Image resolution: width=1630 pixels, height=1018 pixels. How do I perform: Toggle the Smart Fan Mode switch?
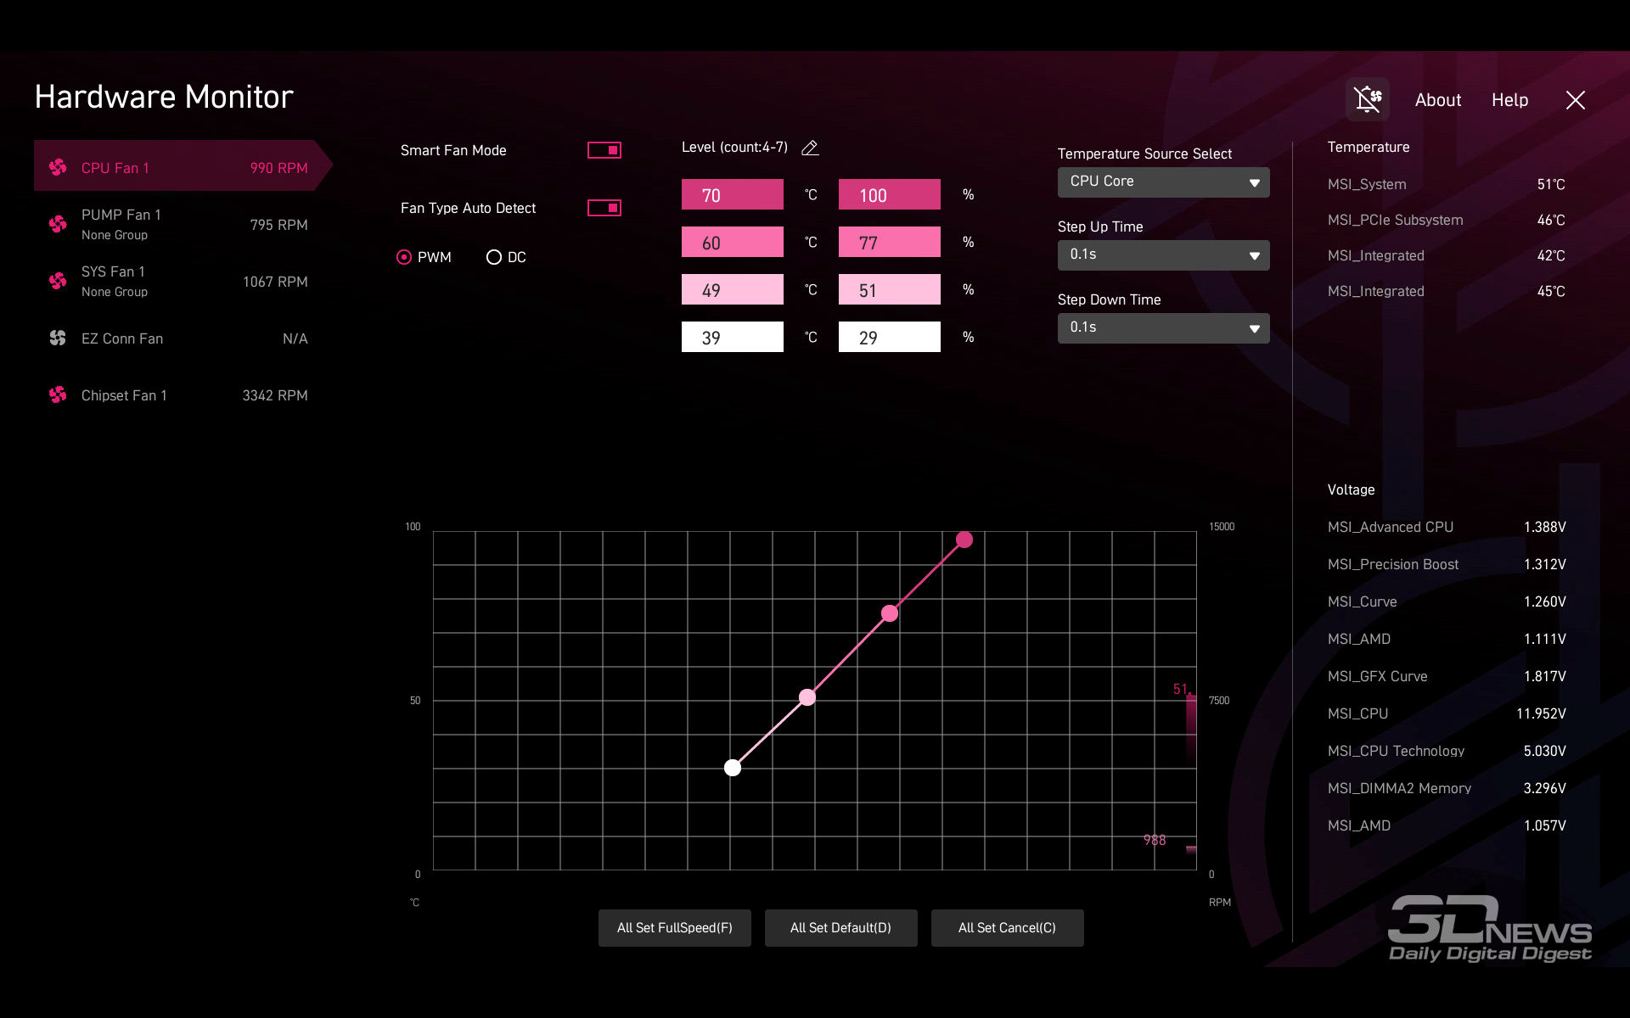(604, 150)
